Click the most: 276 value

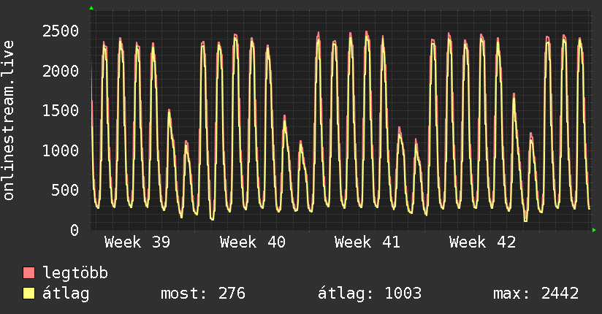[x=203, y=294]
